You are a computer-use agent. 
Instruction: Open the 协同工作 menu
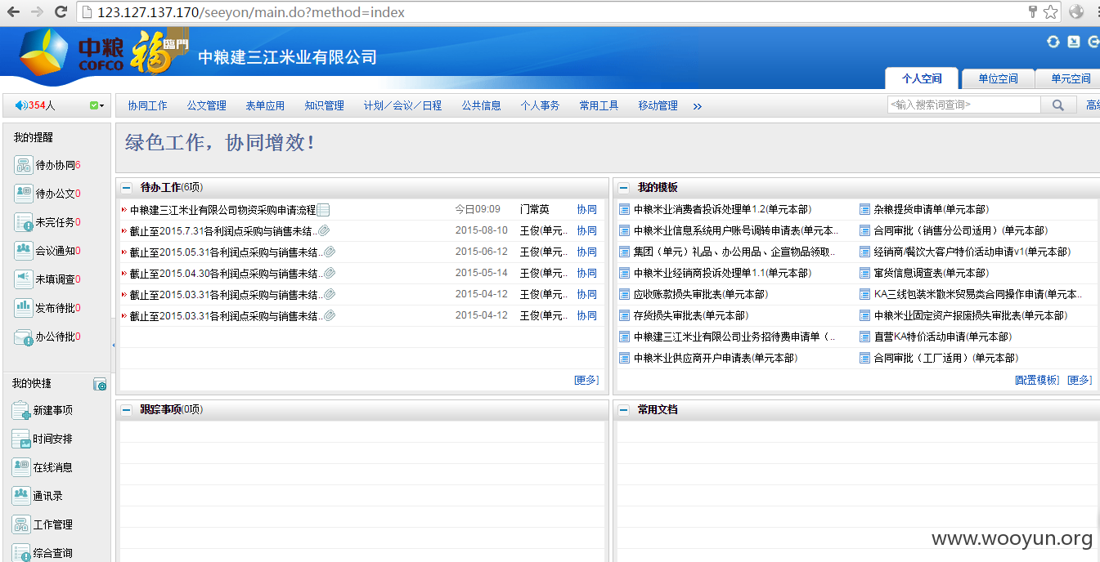click(x=147, y=105)
